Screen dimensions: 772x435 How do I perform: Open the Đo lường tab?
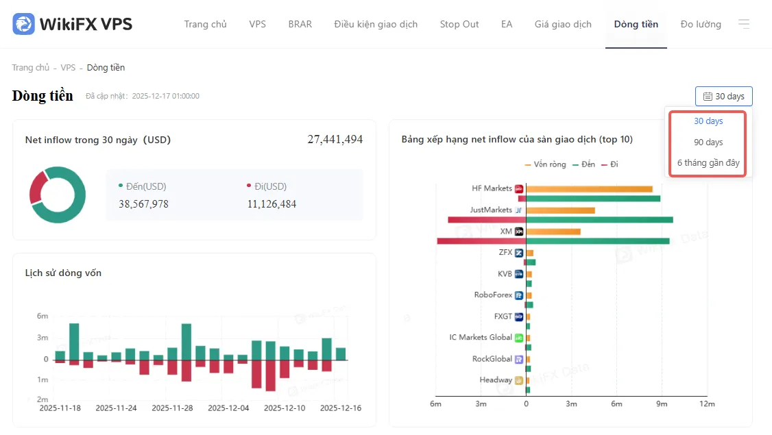click(701, 24)
